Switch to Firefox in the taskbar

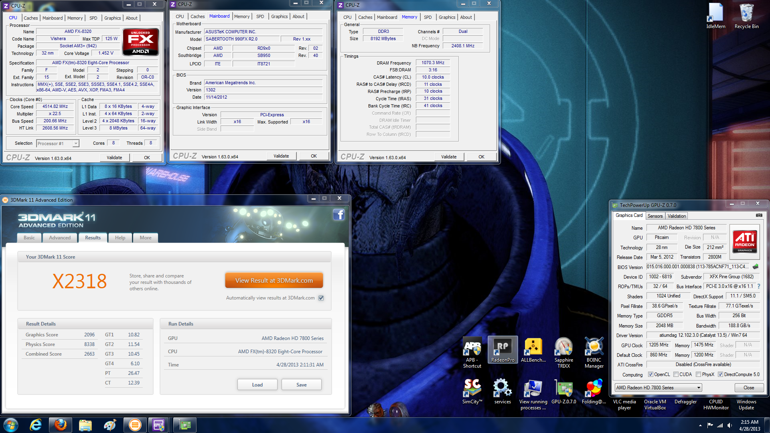click(x=61, y=425)
